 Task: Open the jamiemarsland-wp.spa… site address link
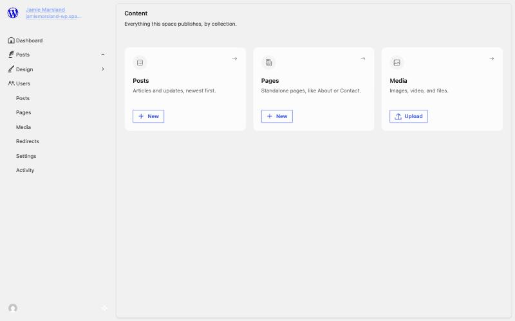pos(53,17)
